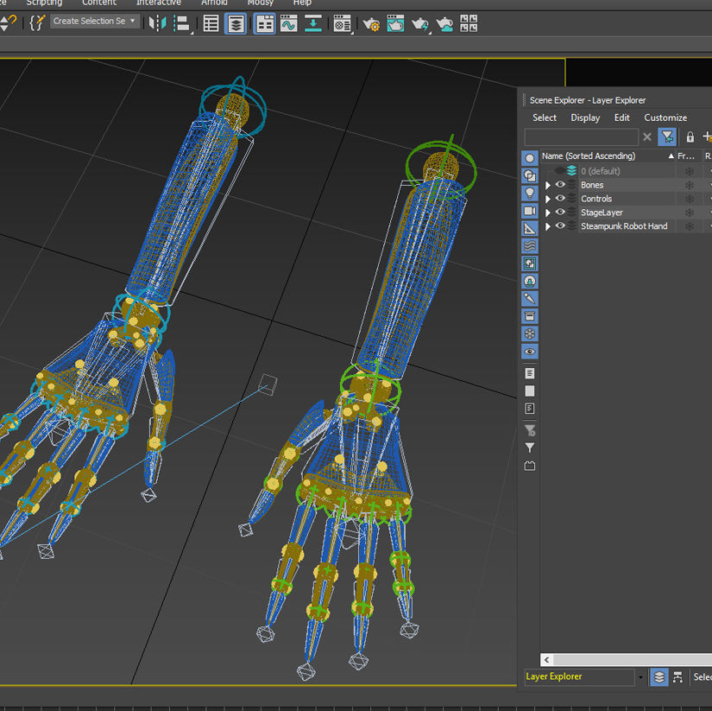The image size is (712, 711).
Task: Click the horizontal scrollbar left arrow
Action: 546,659
